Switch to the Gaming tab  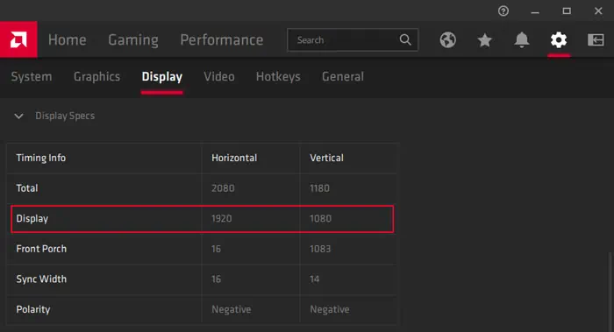coord(133,40)
